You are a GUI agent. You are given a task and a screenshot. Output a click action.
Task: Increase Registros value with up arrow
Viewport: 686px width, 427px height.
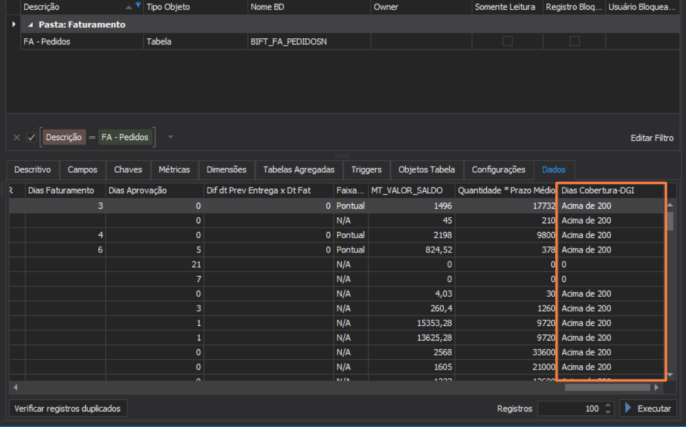[x=608, y=405]
